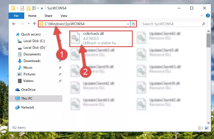The image size is (214, 139).
Task: Click the Videos film icon
Action: 20,81
